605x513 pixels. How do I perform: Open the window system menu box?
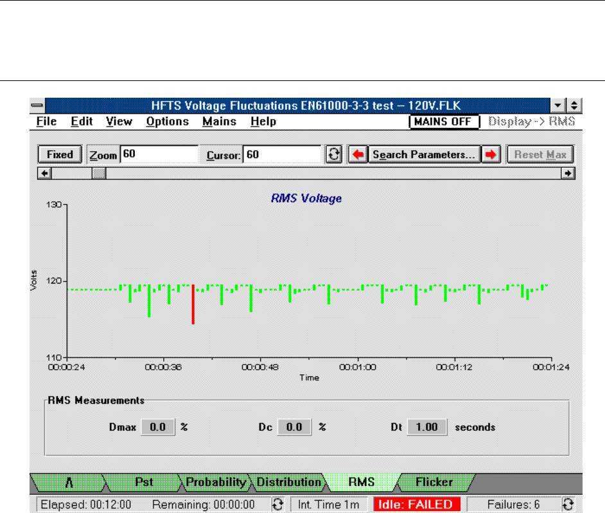pyautogui.click(x=38, y=105)
